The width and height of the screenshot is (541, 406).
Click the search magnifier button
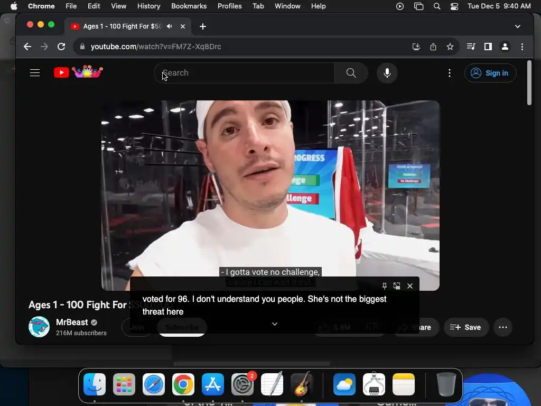351,73
